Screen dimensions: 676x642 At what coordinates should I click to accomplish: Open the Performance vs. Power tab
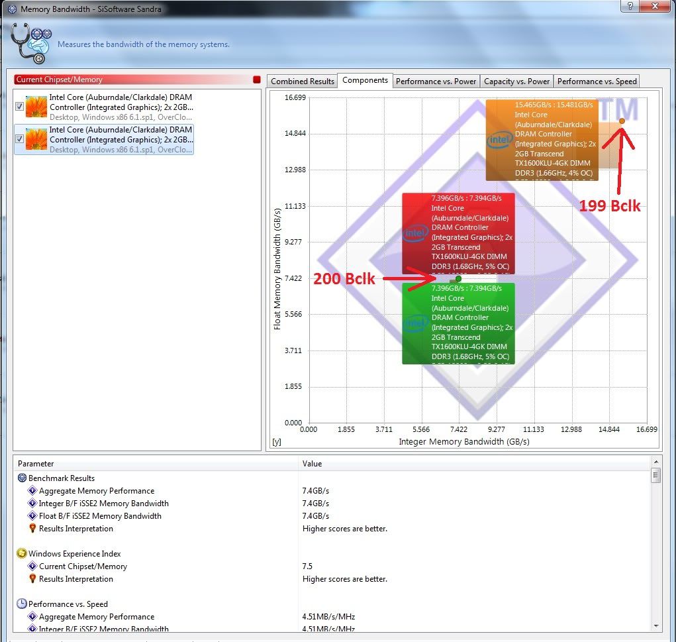(436, 81)
